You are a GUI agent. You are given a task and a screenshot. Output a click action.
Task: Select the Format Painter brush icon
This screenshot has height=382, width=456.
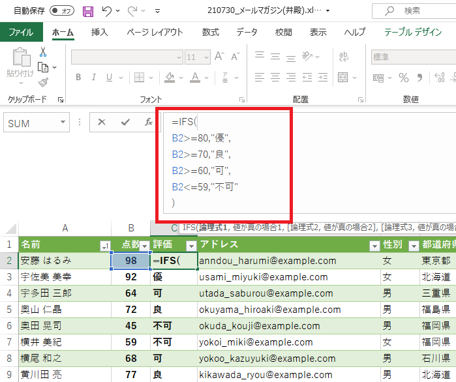point(43,82)
